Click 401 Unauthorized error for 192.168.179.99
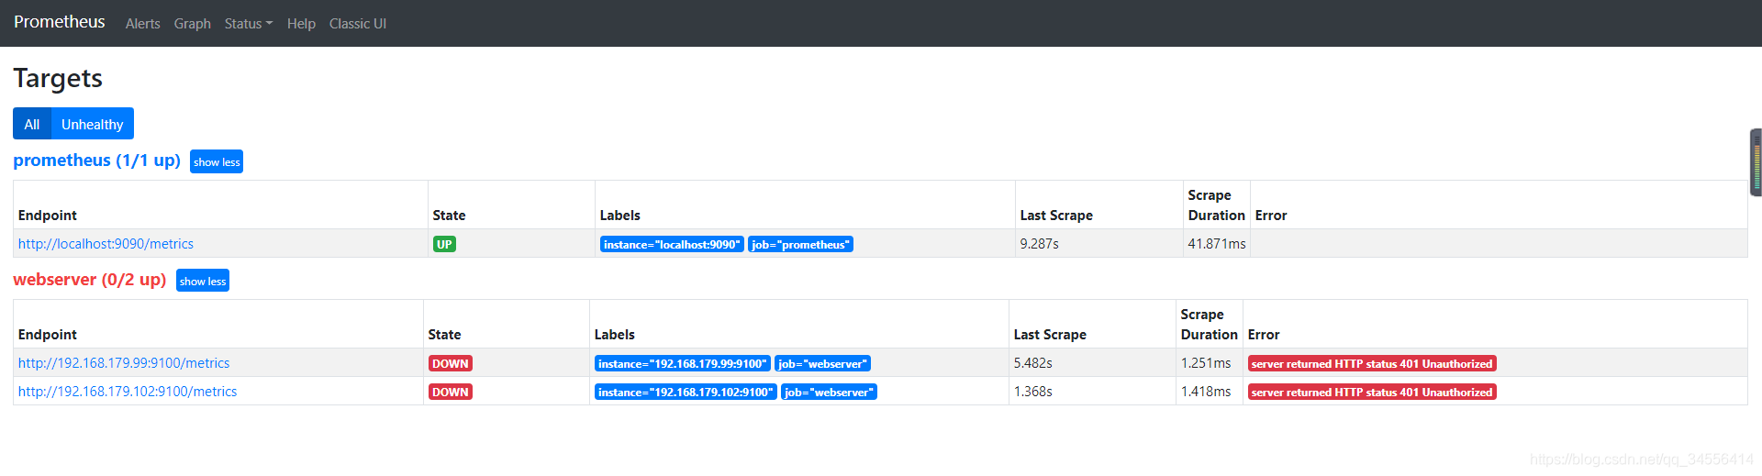Image resolution: width=1762 pixels, height=476 pixels. click(x=1372, y=363)
